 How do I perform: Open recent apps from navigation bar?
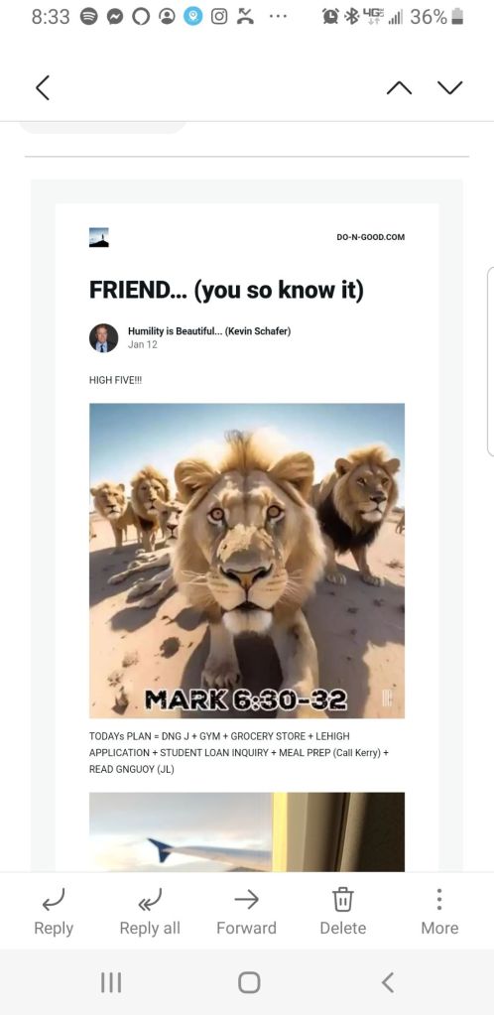pyautogui.click(x=111, y=982)
